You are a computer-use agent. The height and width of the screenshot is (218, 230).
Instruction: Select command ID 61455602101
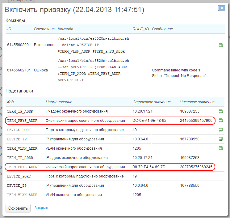coord(19,70)
